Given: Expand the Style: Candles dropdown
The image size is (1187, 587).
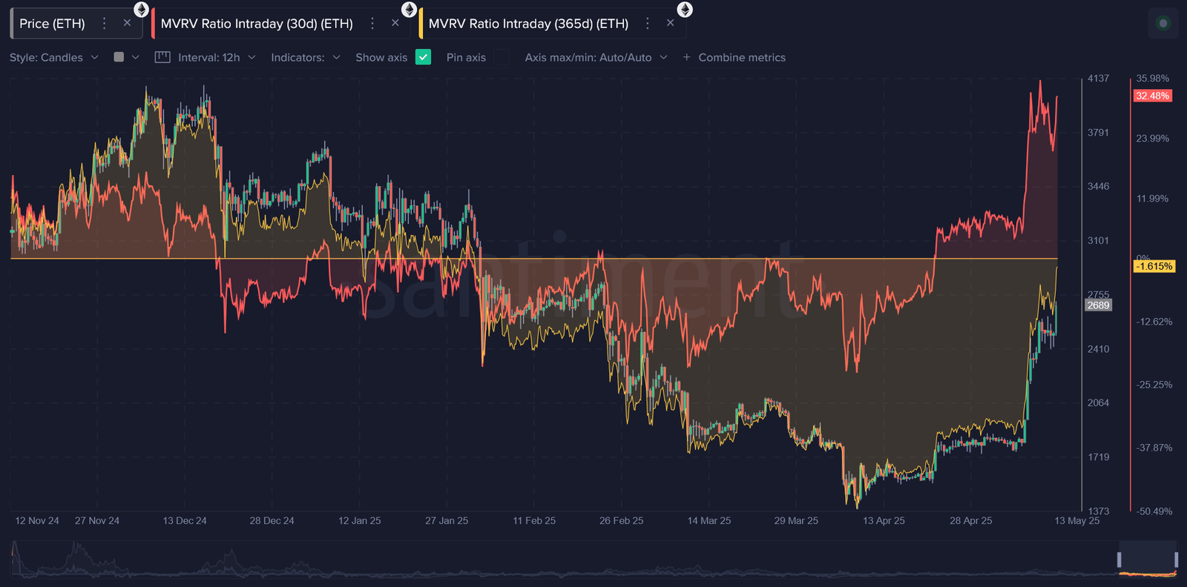Looking at the screenshot, I should (x=53, y=57).
